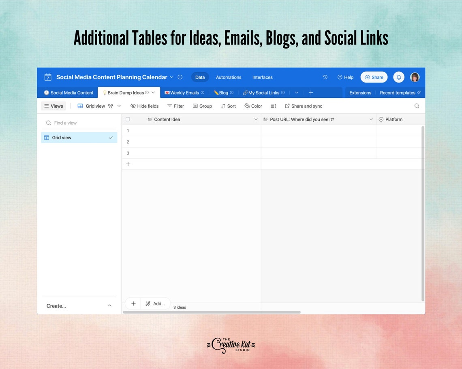Open notifications bell
The image size is (462, 369).
point(398,77)
